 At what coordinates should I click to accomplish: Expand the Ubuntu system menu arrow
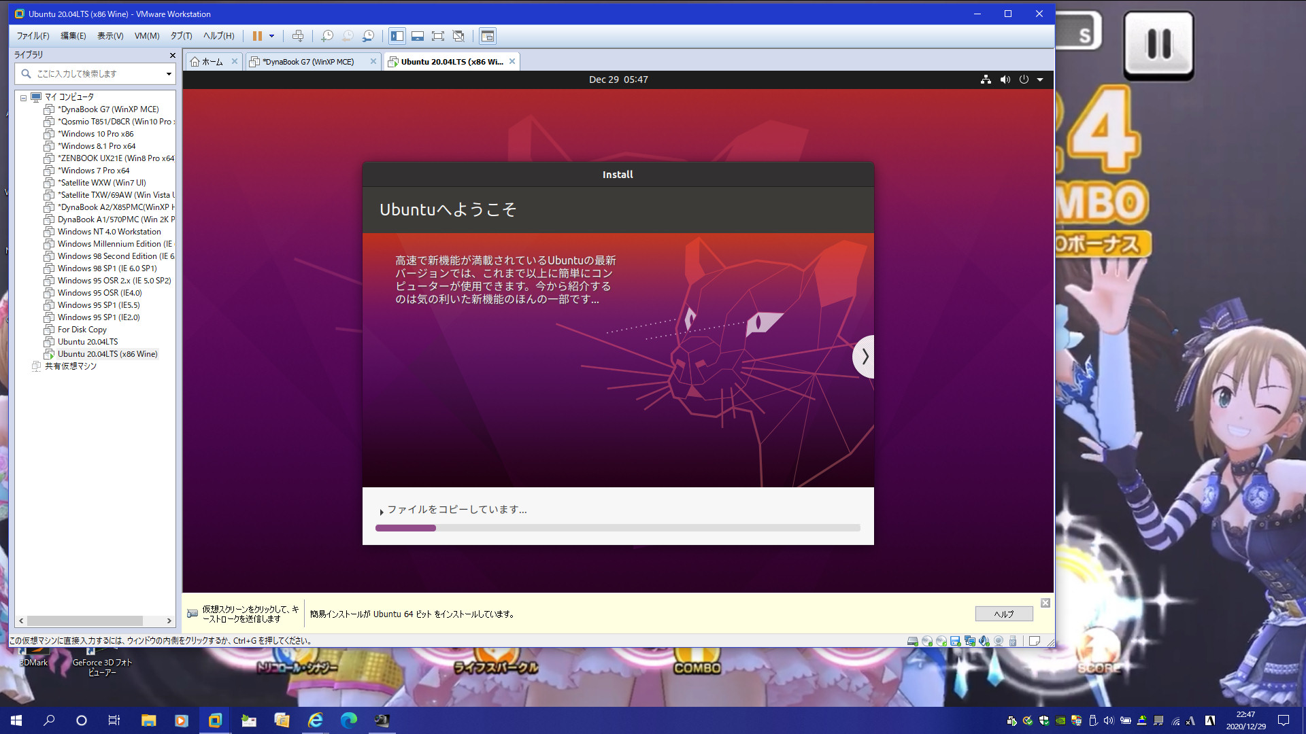pyautogui.click(x=1039, y=80)
